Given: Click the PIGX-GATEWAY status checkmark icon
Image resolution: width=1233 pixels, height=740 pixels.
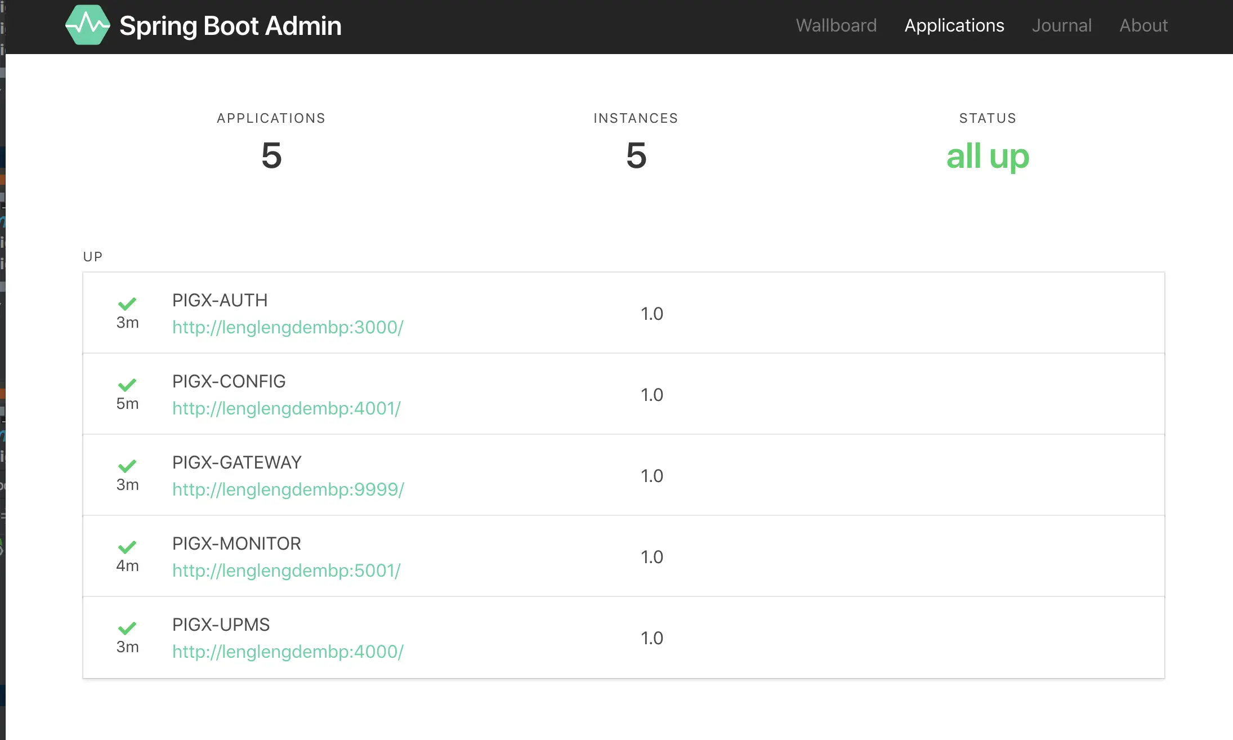Looking at the screenshot, I should tap(127, 466).
